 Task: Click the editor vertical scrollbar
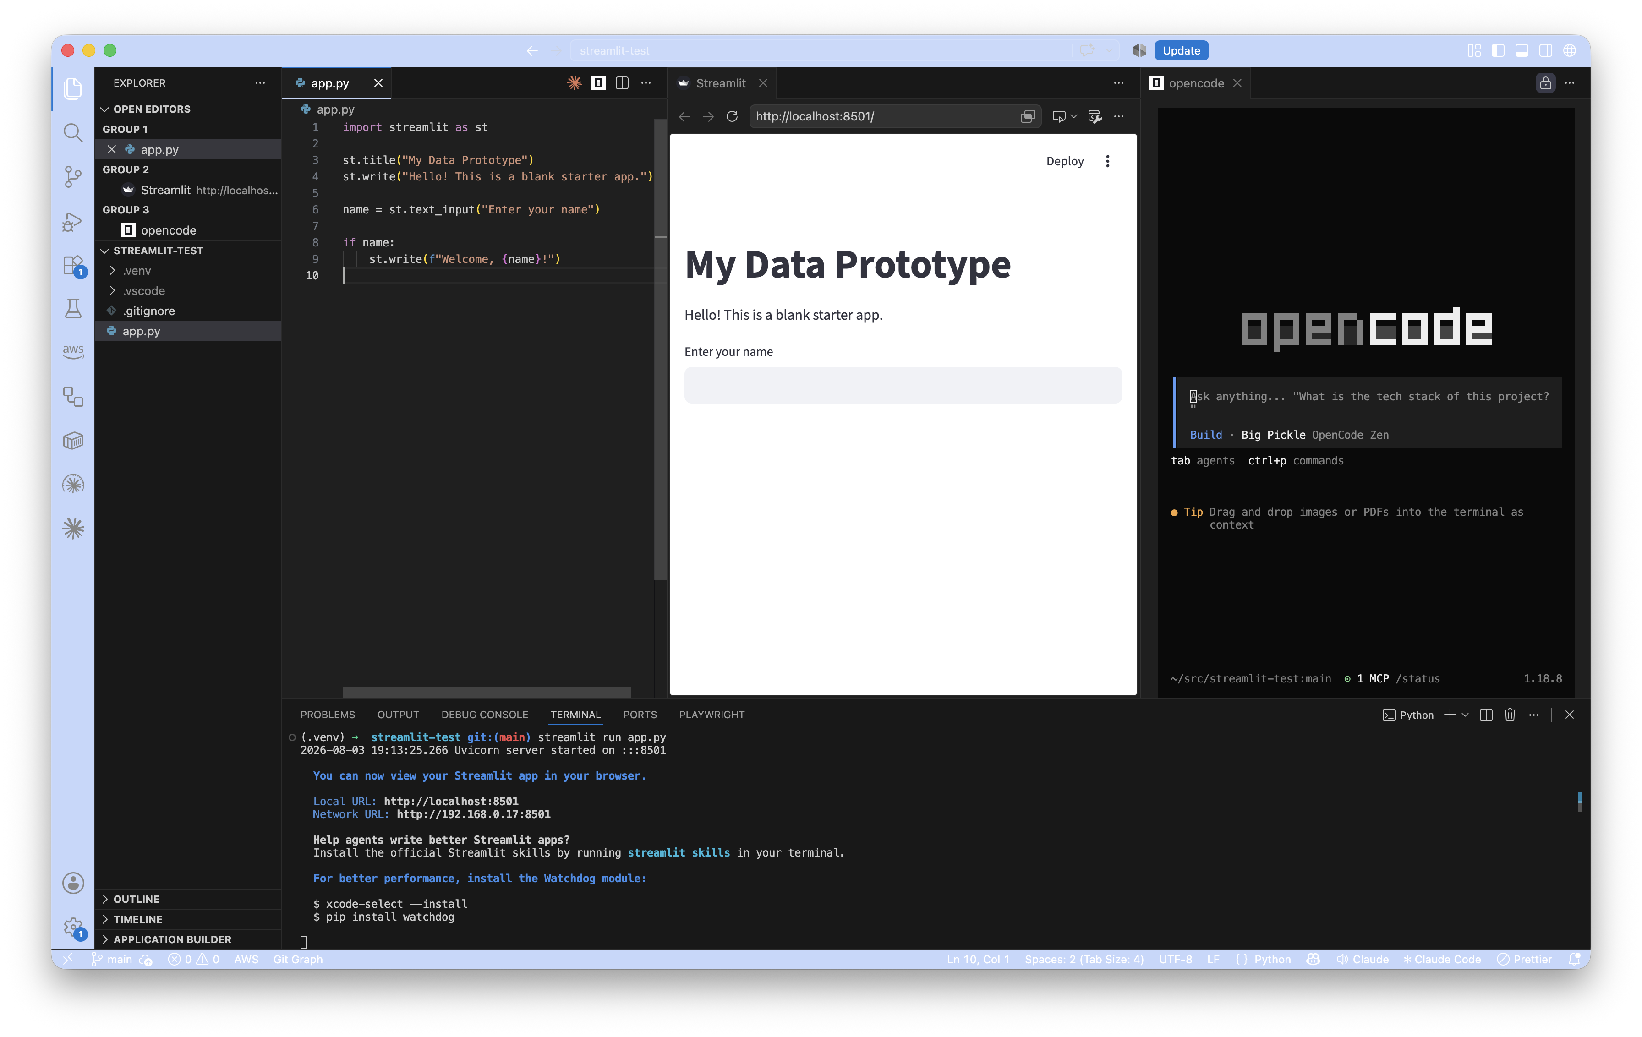tap(660, 349)
